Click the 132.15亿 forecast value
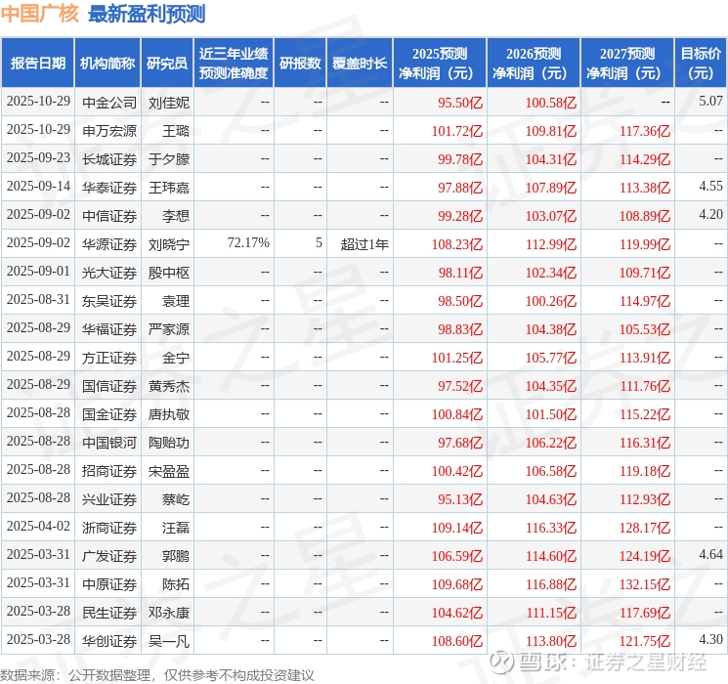This screenshot has height=684, width=728. click(x=645, y=584)
